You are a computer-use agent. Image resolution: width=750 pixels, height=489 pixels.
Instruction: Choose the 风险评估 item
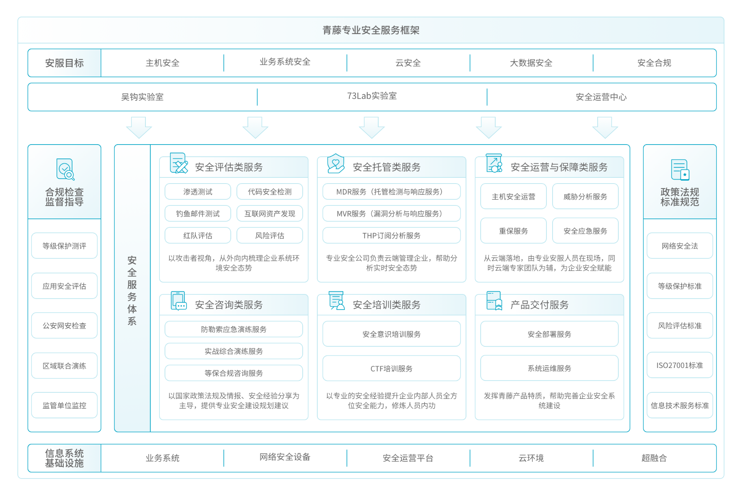[x=270, y=236]
